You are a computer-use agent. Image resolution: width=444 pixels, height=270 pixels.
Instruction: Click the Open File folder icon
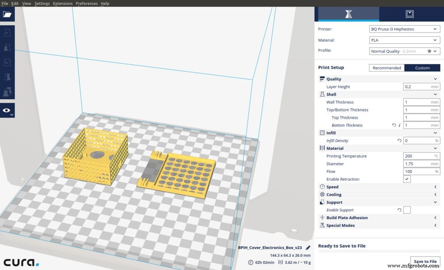pyautogui.click(x=7, y=14)
